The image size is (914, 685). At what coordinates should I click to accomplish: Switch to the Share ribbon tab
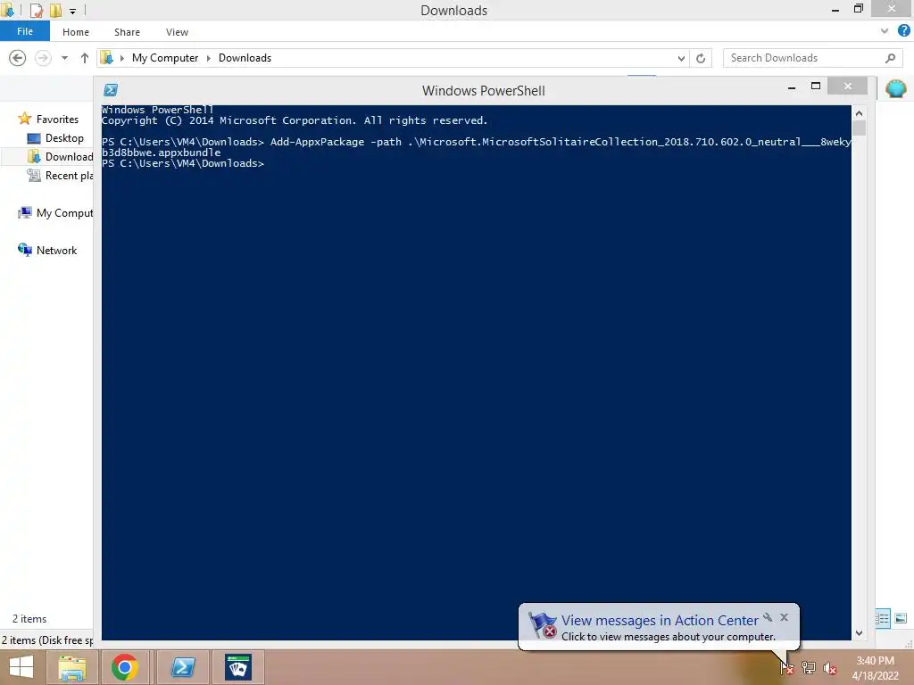[x=127, y=32]
